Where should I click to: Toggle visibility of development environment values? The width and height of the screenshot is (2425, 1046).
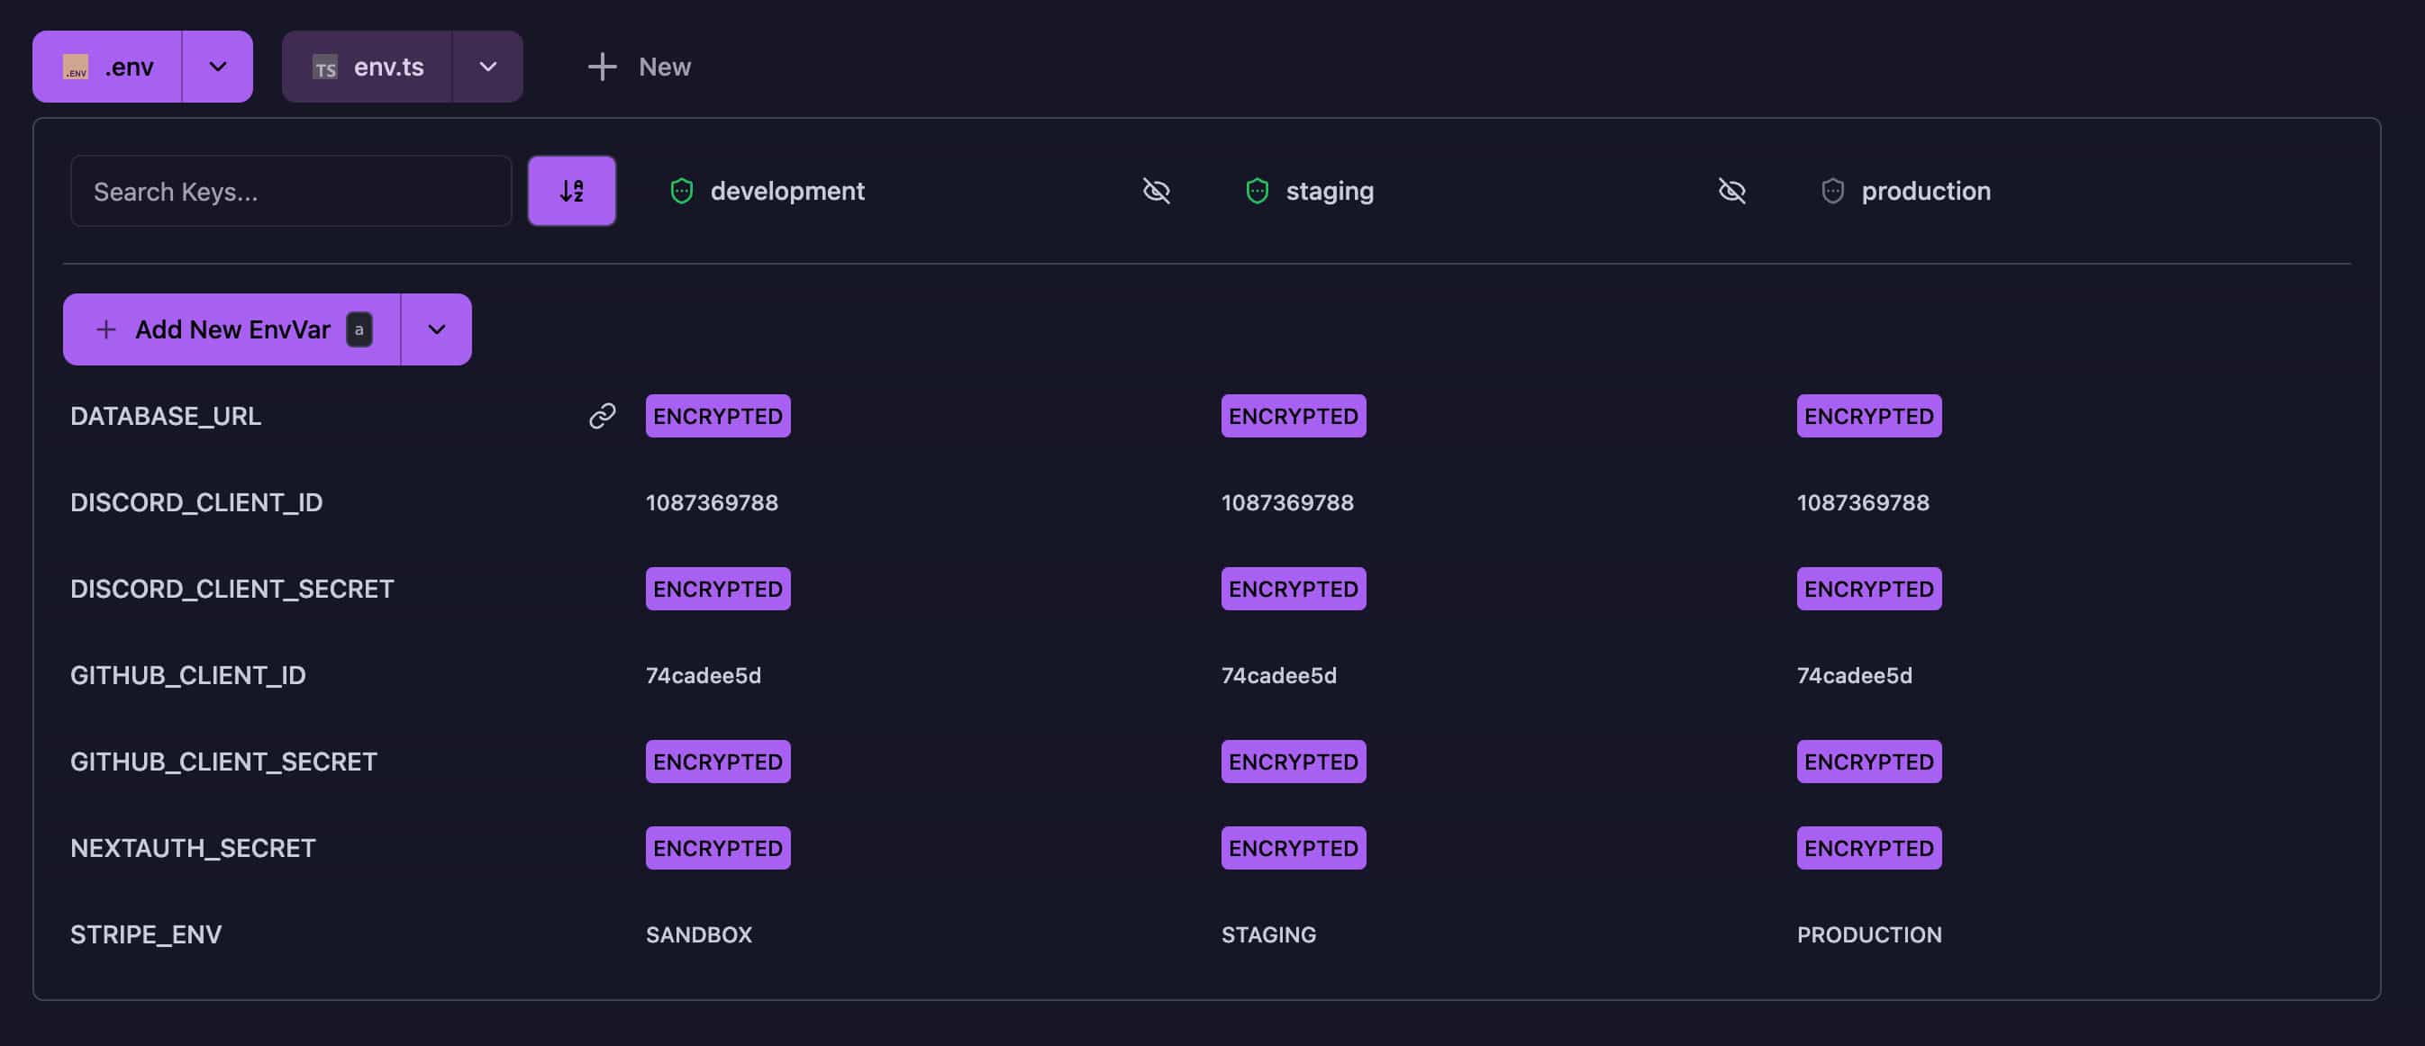click(x=1156, y=191)
